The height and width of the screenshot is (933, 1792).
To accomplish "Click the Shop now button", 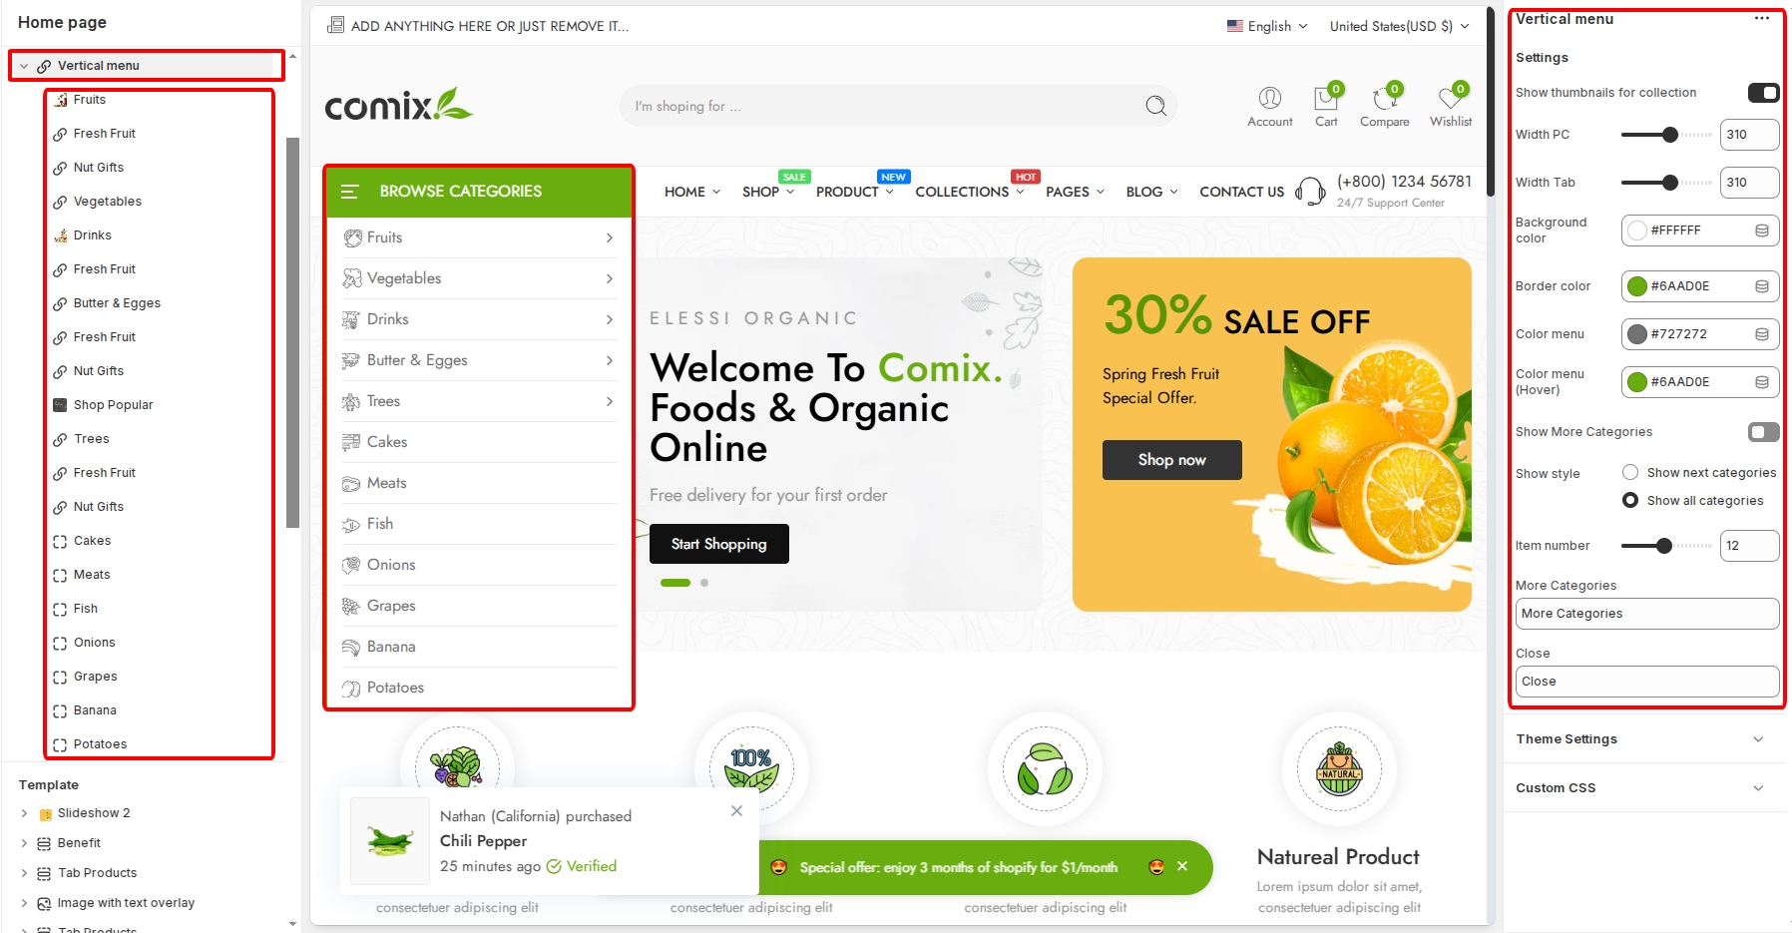I will (1171, 460).
